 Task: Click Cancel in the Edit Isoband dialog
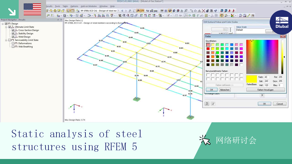tap(279, 104)
